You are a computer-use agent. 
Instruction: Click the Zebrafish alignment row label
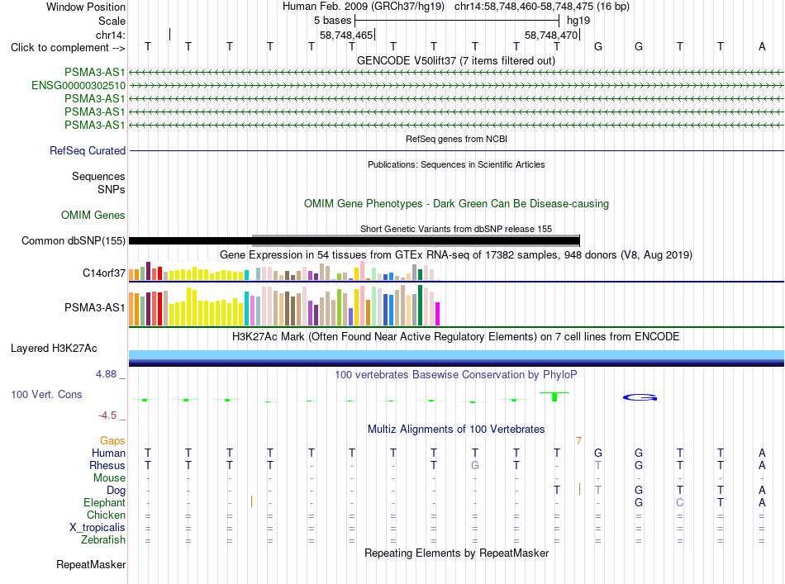[103, 540]
